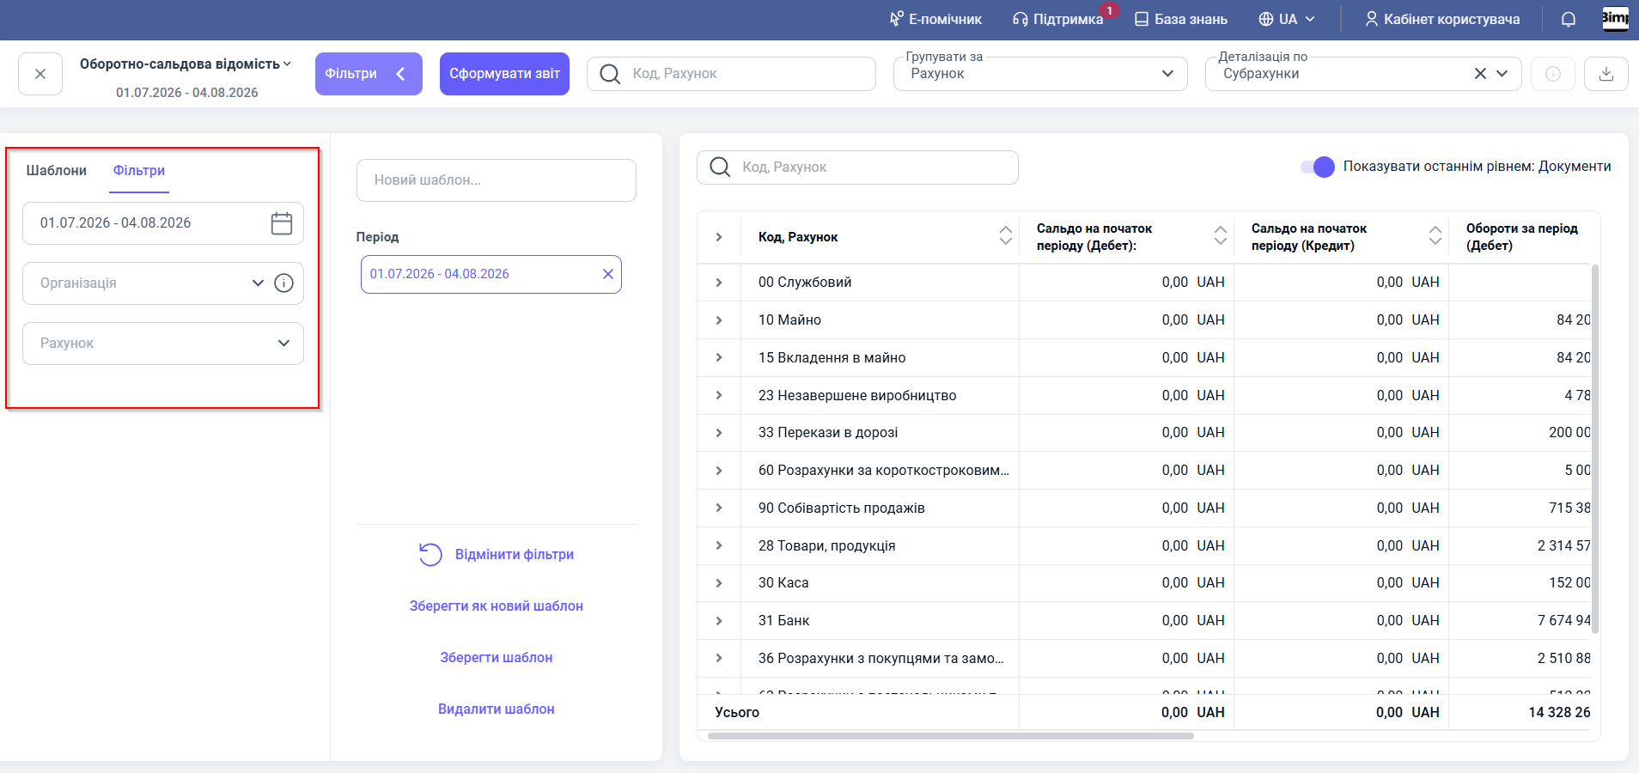Screen dimensions: 1639x773
Task: Open База знань knowledge base
Action: 1181,19
